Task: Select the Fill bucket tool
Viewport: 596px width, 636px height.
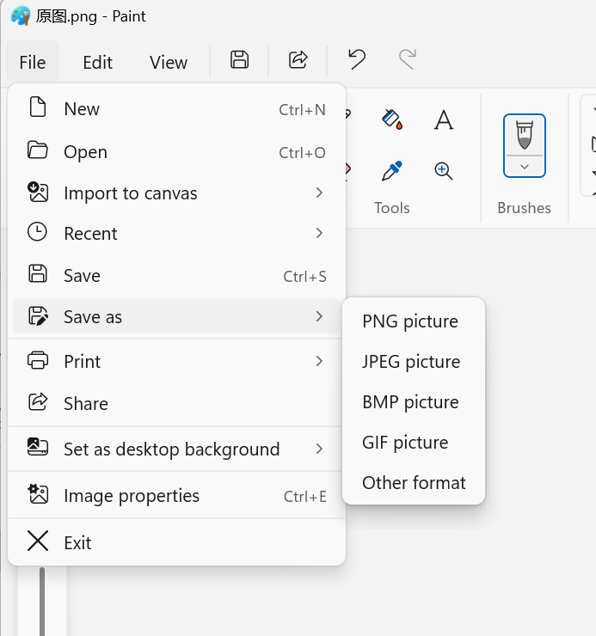Action: (x=392, y=119)
